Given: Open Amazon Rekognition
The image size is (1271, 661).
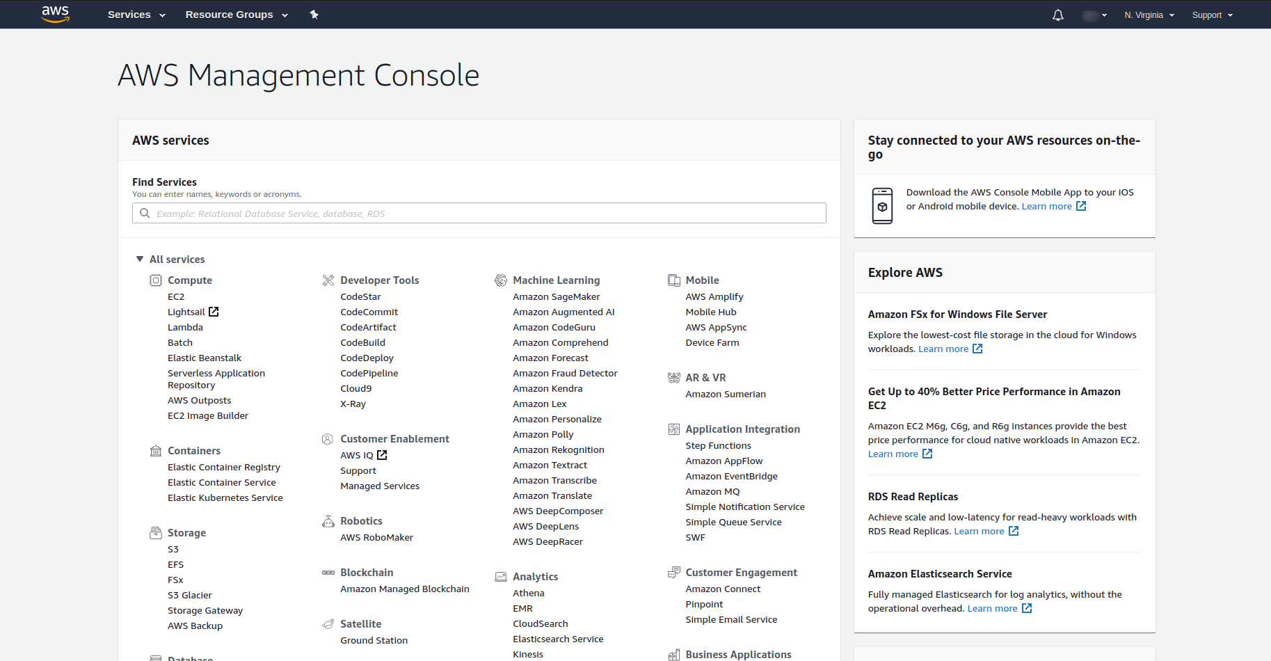Looking at the screenshot, I should click(x=559, y=450).
